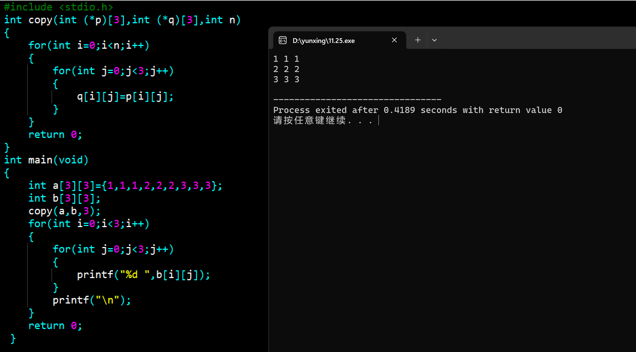Click the int main(void) declaration

click(46, 160)
